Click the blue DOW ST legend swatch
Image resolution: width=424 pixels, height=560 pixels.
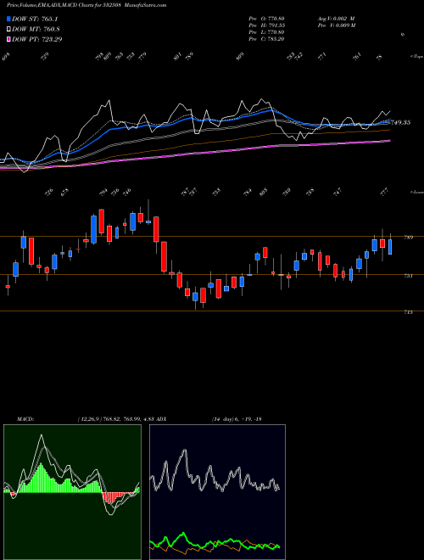9,20
